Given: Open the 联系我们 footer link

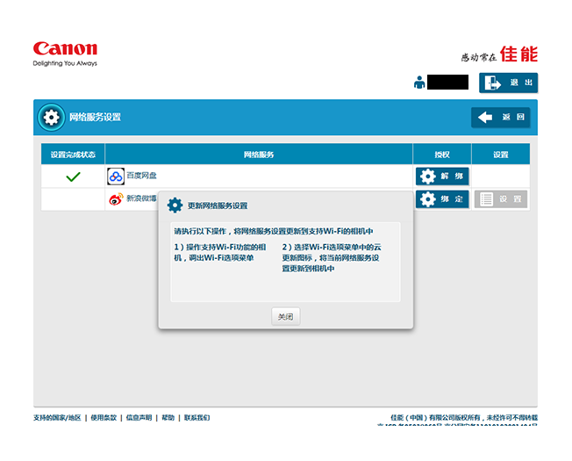Looking at the screenshot, I should click(x=197, y=418).
